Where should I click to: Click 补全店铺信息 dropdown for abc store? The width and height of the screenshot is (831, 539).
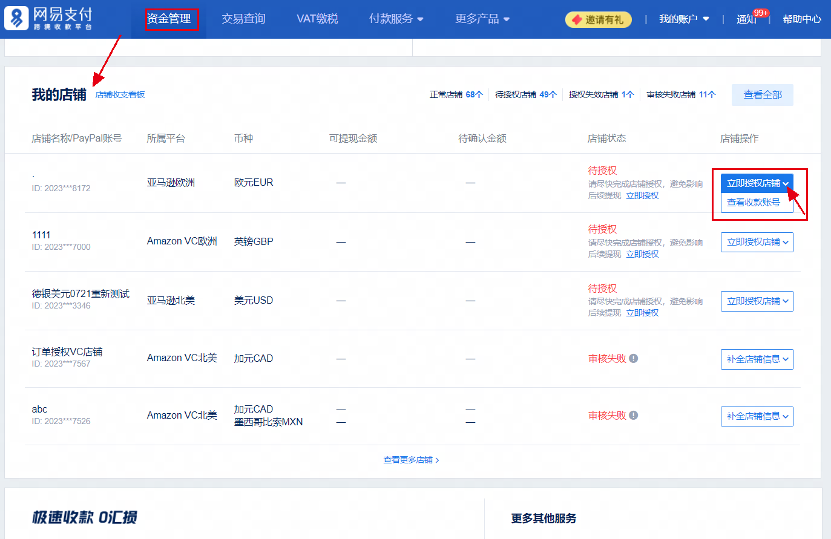757,416
